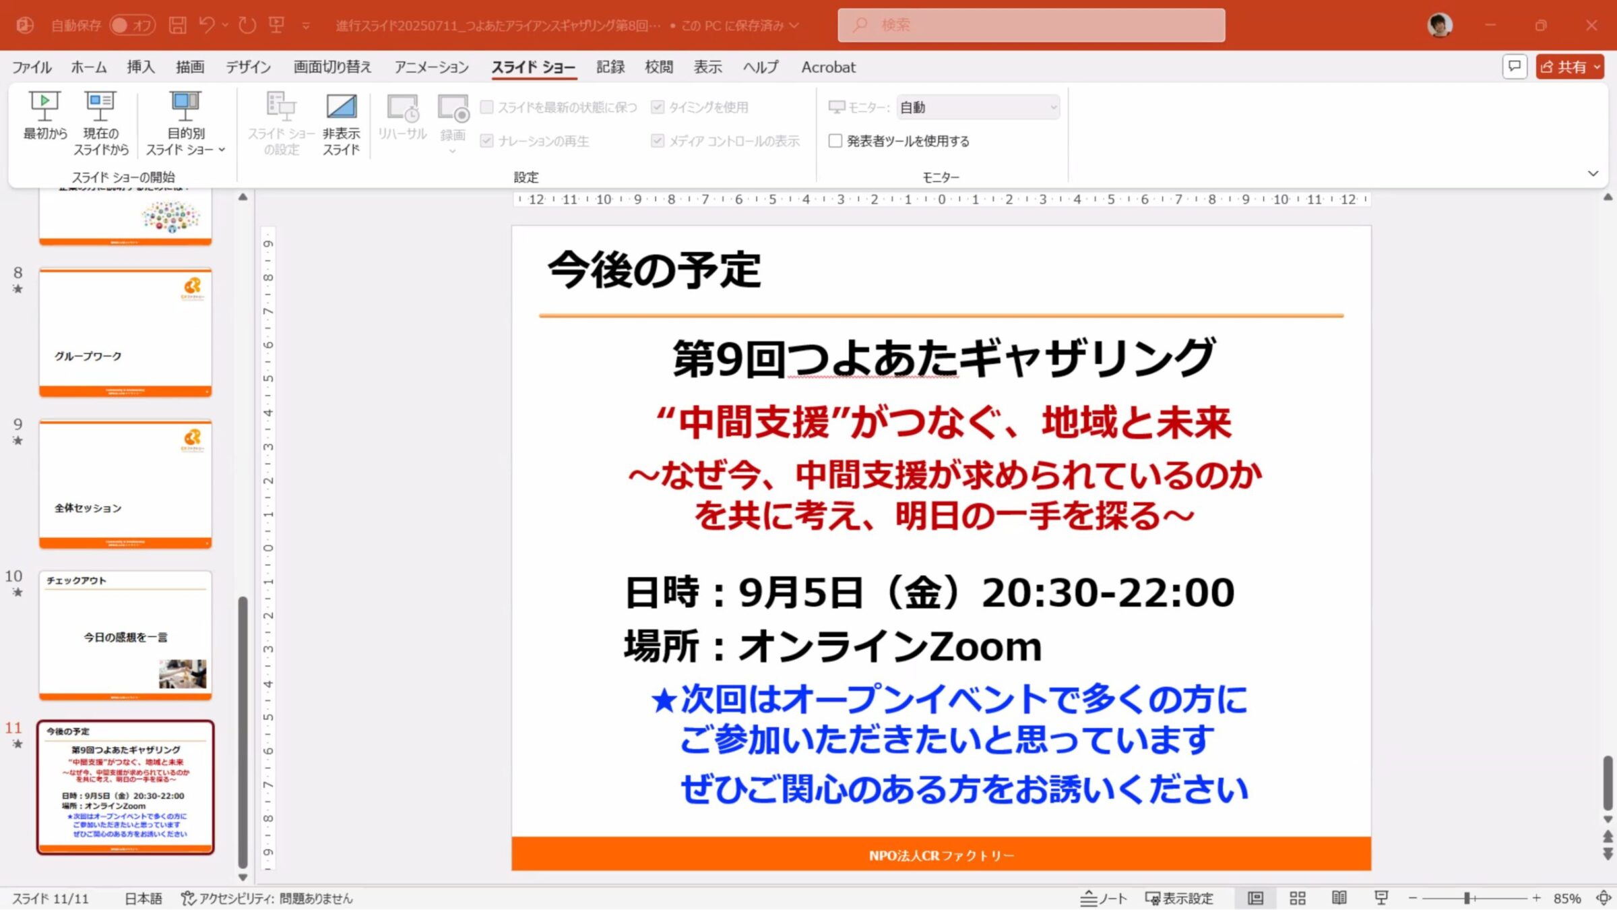Screen dimensions: 1617x910
Task: Select slide 8 thumbnail 'グループワーク'
Action: [x=125, y=332]
